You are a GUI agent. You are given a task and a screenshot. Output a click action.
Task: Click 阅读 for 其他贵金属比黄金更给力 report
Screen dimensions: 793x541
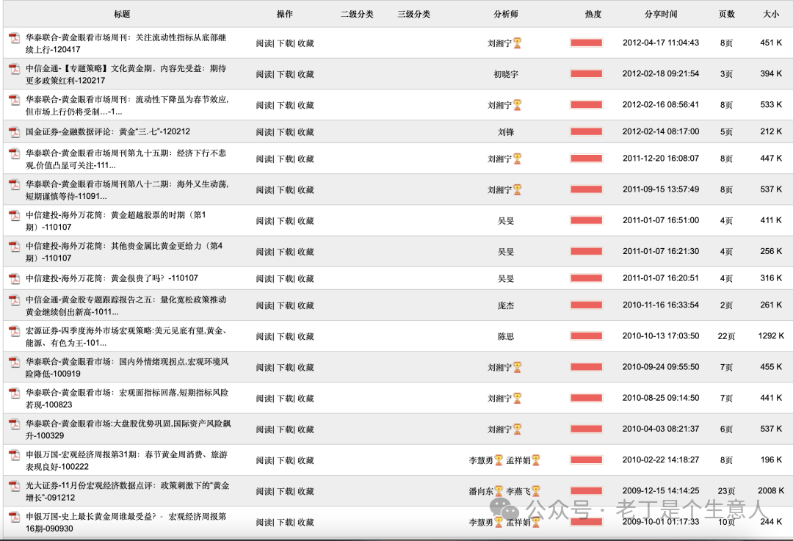click(264, 252)
